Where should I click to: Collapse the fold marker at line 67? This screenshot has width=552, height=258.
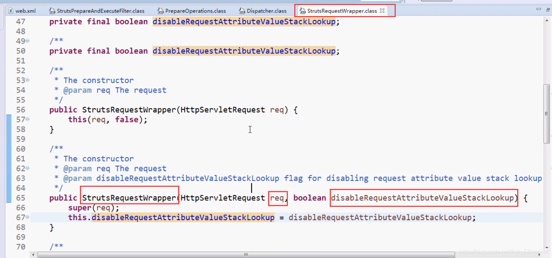tap(28, 218)
